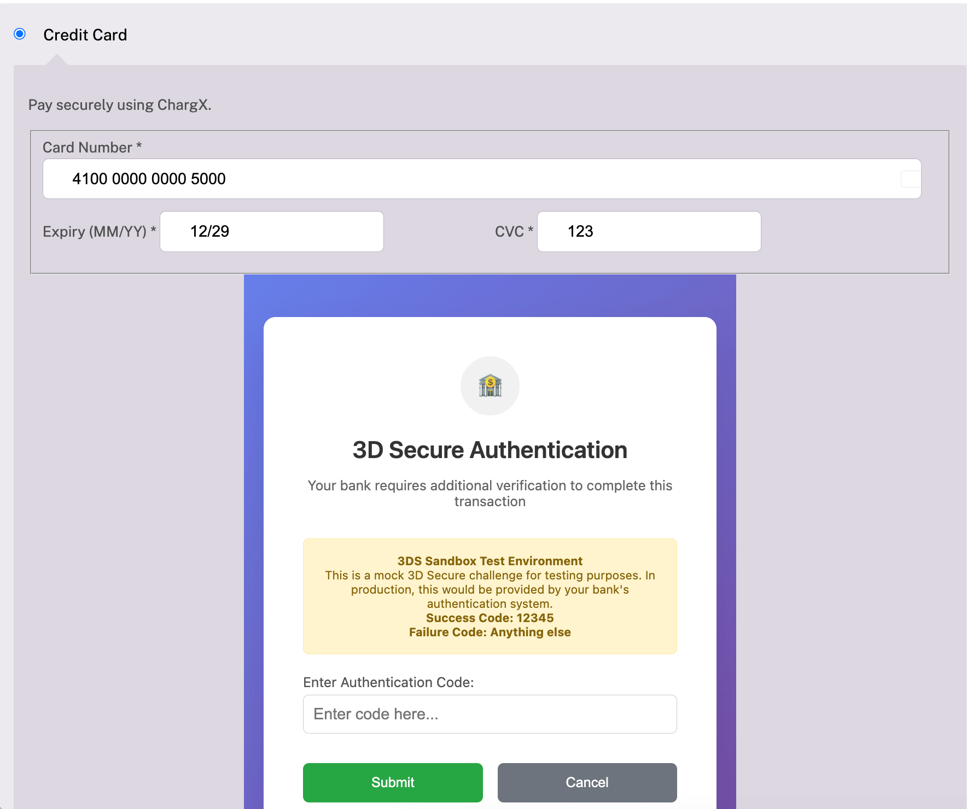Click inside the authentication code entry box
Viewport: 967px width, 809px height.
490,714
